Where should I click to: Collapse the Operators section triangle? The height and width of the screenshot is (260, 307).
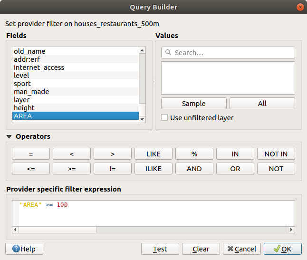(9, 137)
